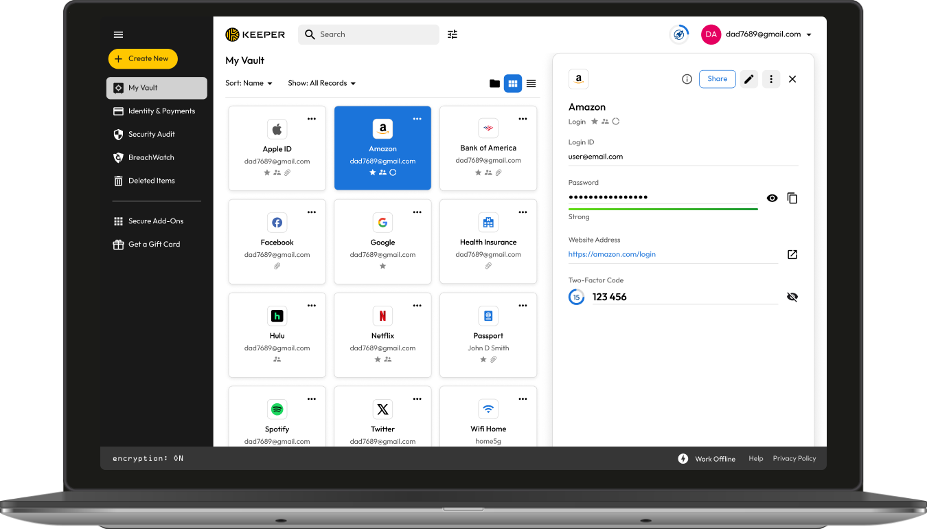Image resolution: width=927 pixels, height=529 pixels.
Task: Click the Create New button
Action: (x=143, y=59)
